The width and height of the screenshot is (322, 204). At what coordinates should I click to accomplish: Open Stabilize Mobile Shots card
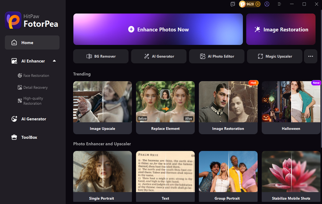pyautogui.click(x=291, y=176)
